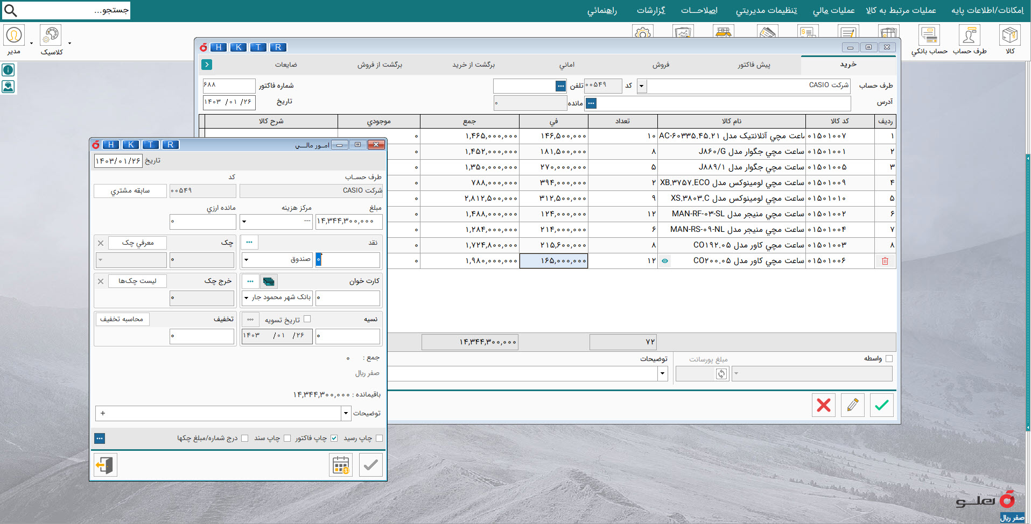Click the ellipsis button next to تلفن field

[x=561, y=86]
